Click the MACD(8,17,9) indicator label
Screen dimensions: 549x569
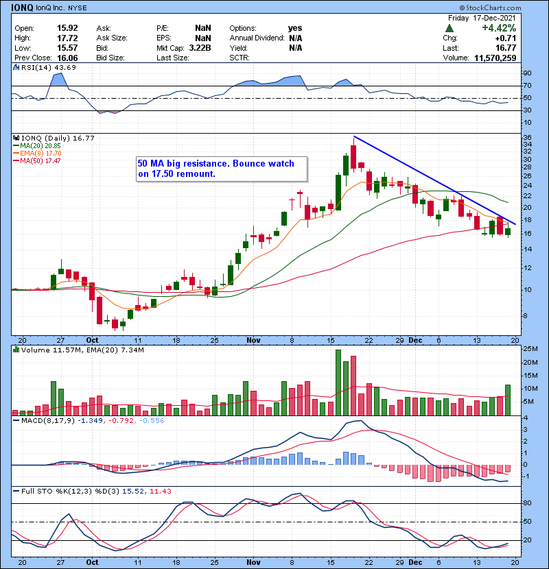point(47,421)
